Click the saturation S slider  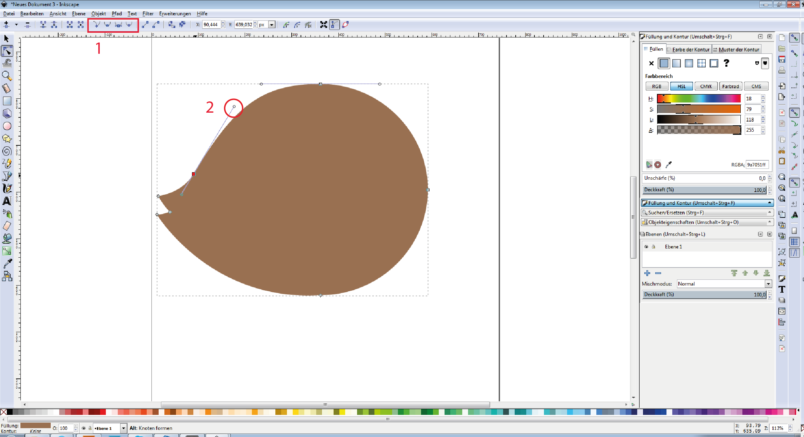699,109
